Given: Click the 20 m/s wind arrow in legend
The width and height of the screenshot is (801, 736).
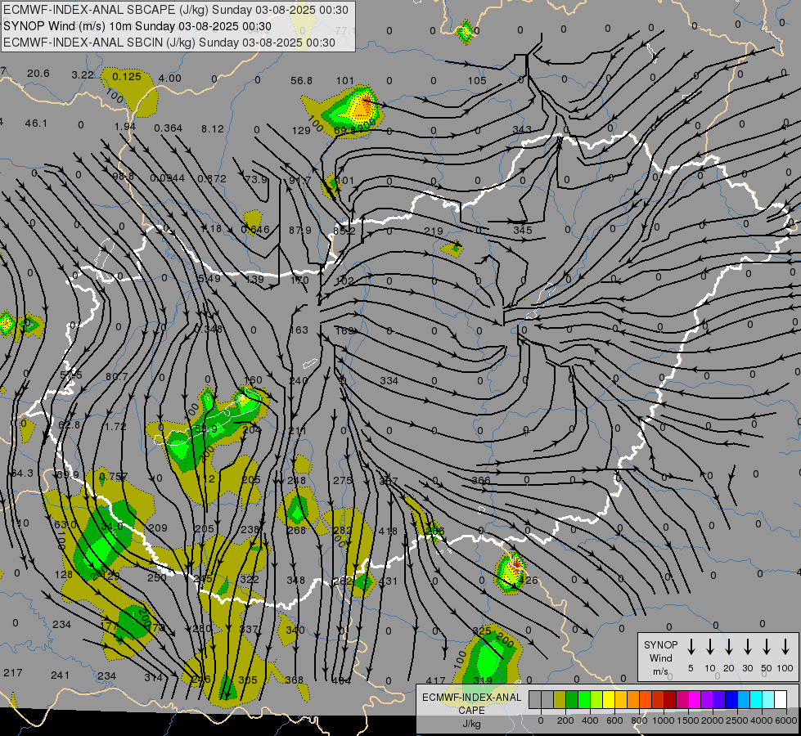Looking at the screenshot, I should pos(729,647).
